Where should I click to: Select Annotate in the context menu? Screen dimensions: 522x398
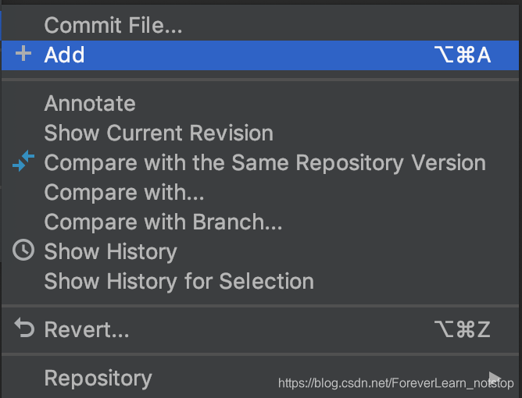(260, 104)
